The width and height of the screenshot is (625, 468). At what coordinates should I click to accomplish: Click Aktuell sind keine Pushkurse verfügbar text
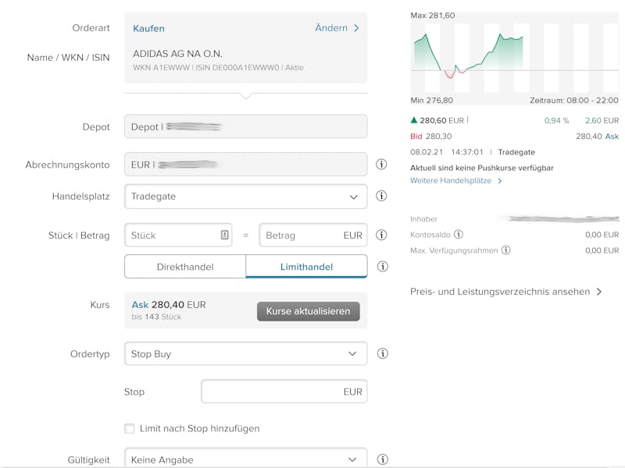coord(482,168)
